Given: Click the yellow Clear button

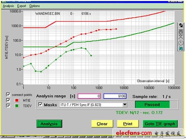Looking at the screenshot, I should (x=102, y=124).
